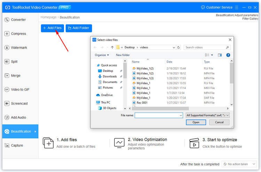Select Beautification in the sidebar
Viewport: 261px width, 172px height.
[20, 131]
